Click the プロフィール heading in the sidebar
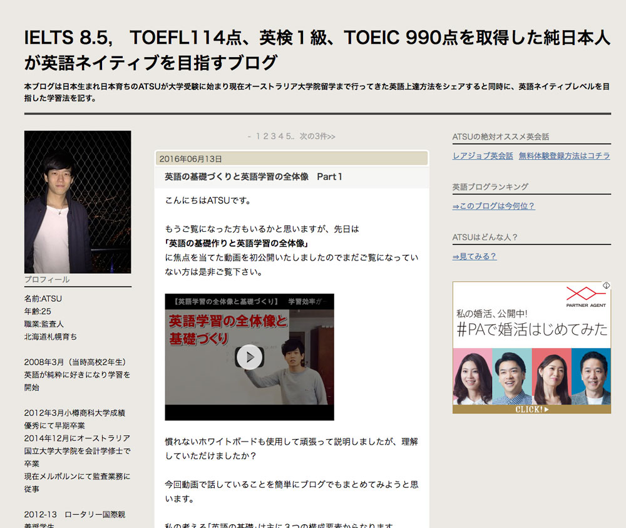626x528 pixels. click(47, 279)
